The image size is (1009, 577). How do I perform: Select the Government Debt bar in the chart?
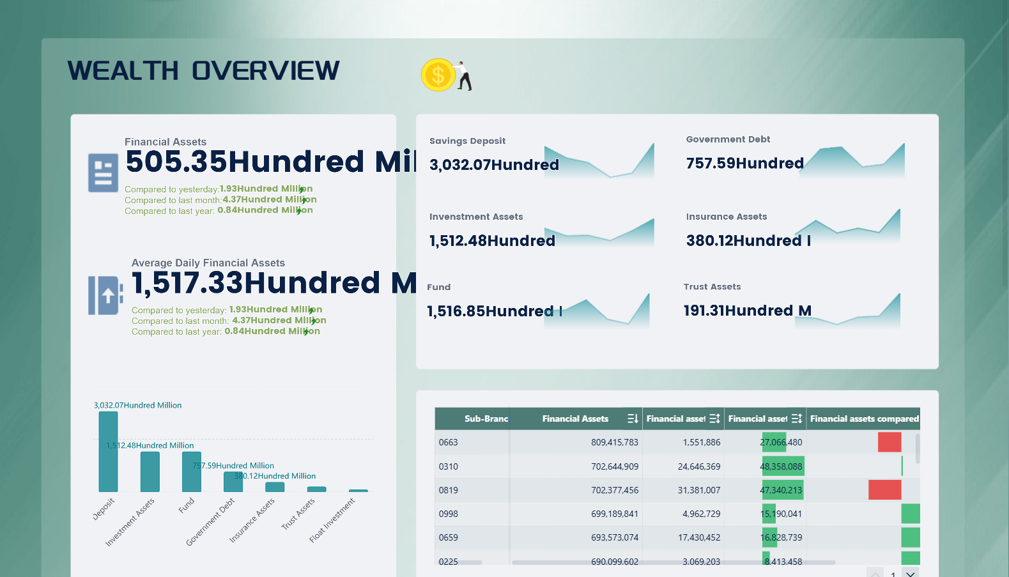coord(233,482)
